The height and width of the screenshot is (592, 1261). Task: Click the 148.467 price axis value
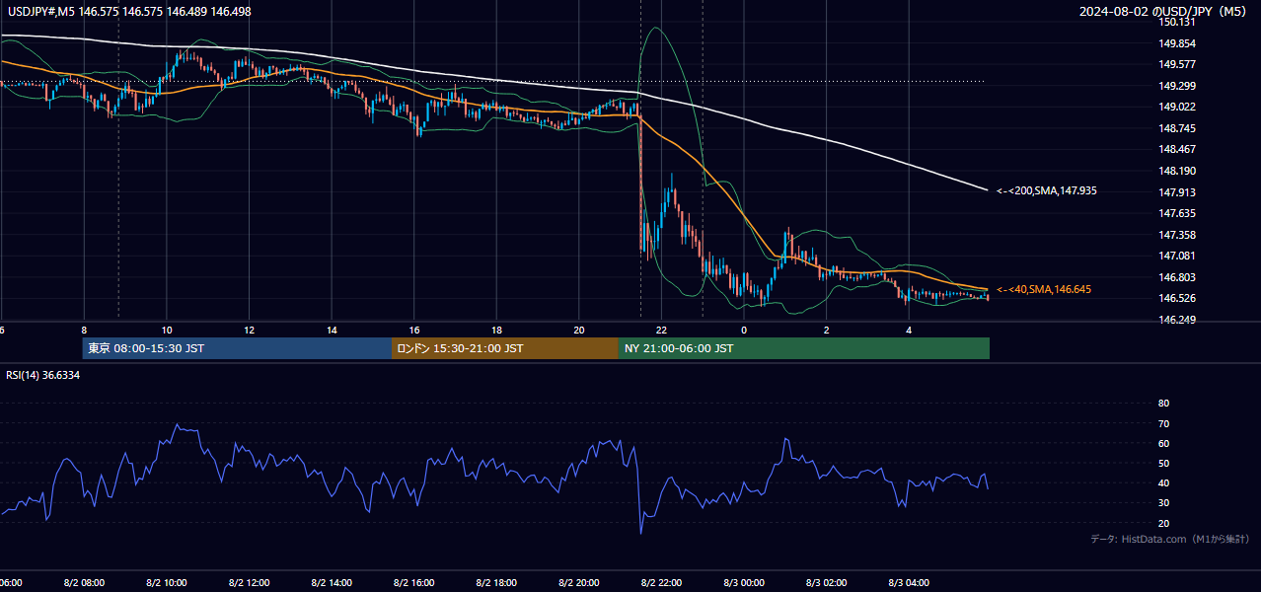point(1176,149)
